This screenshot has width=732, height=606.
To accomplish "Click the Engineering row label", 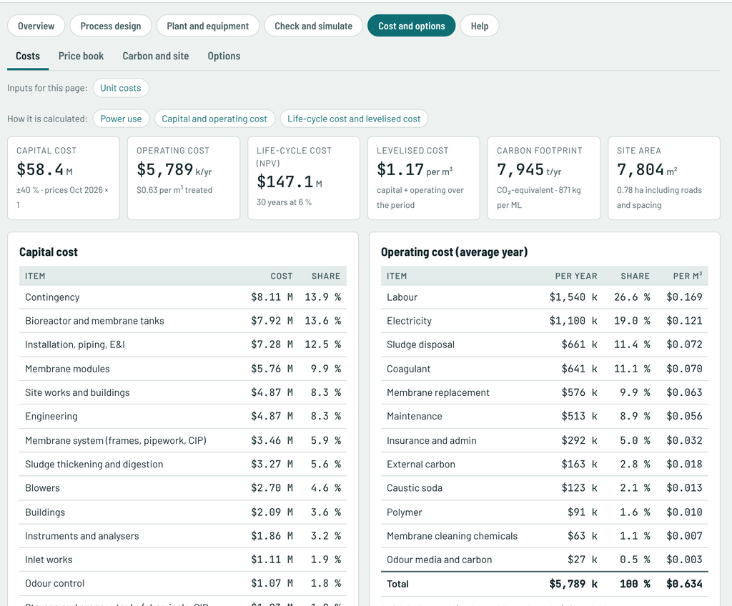I will (51, 417).
